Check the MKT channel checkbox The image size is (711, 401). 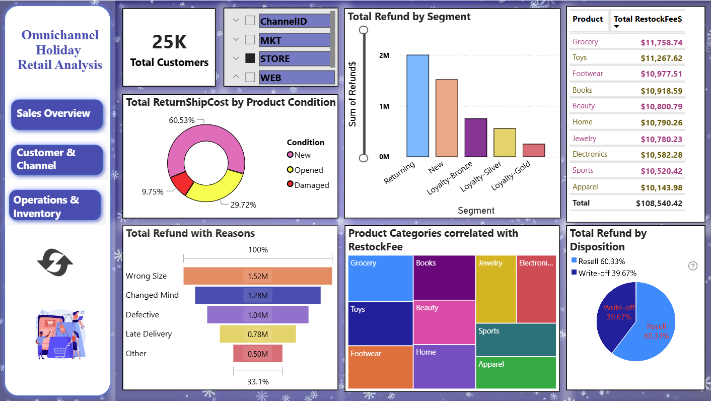250,40
